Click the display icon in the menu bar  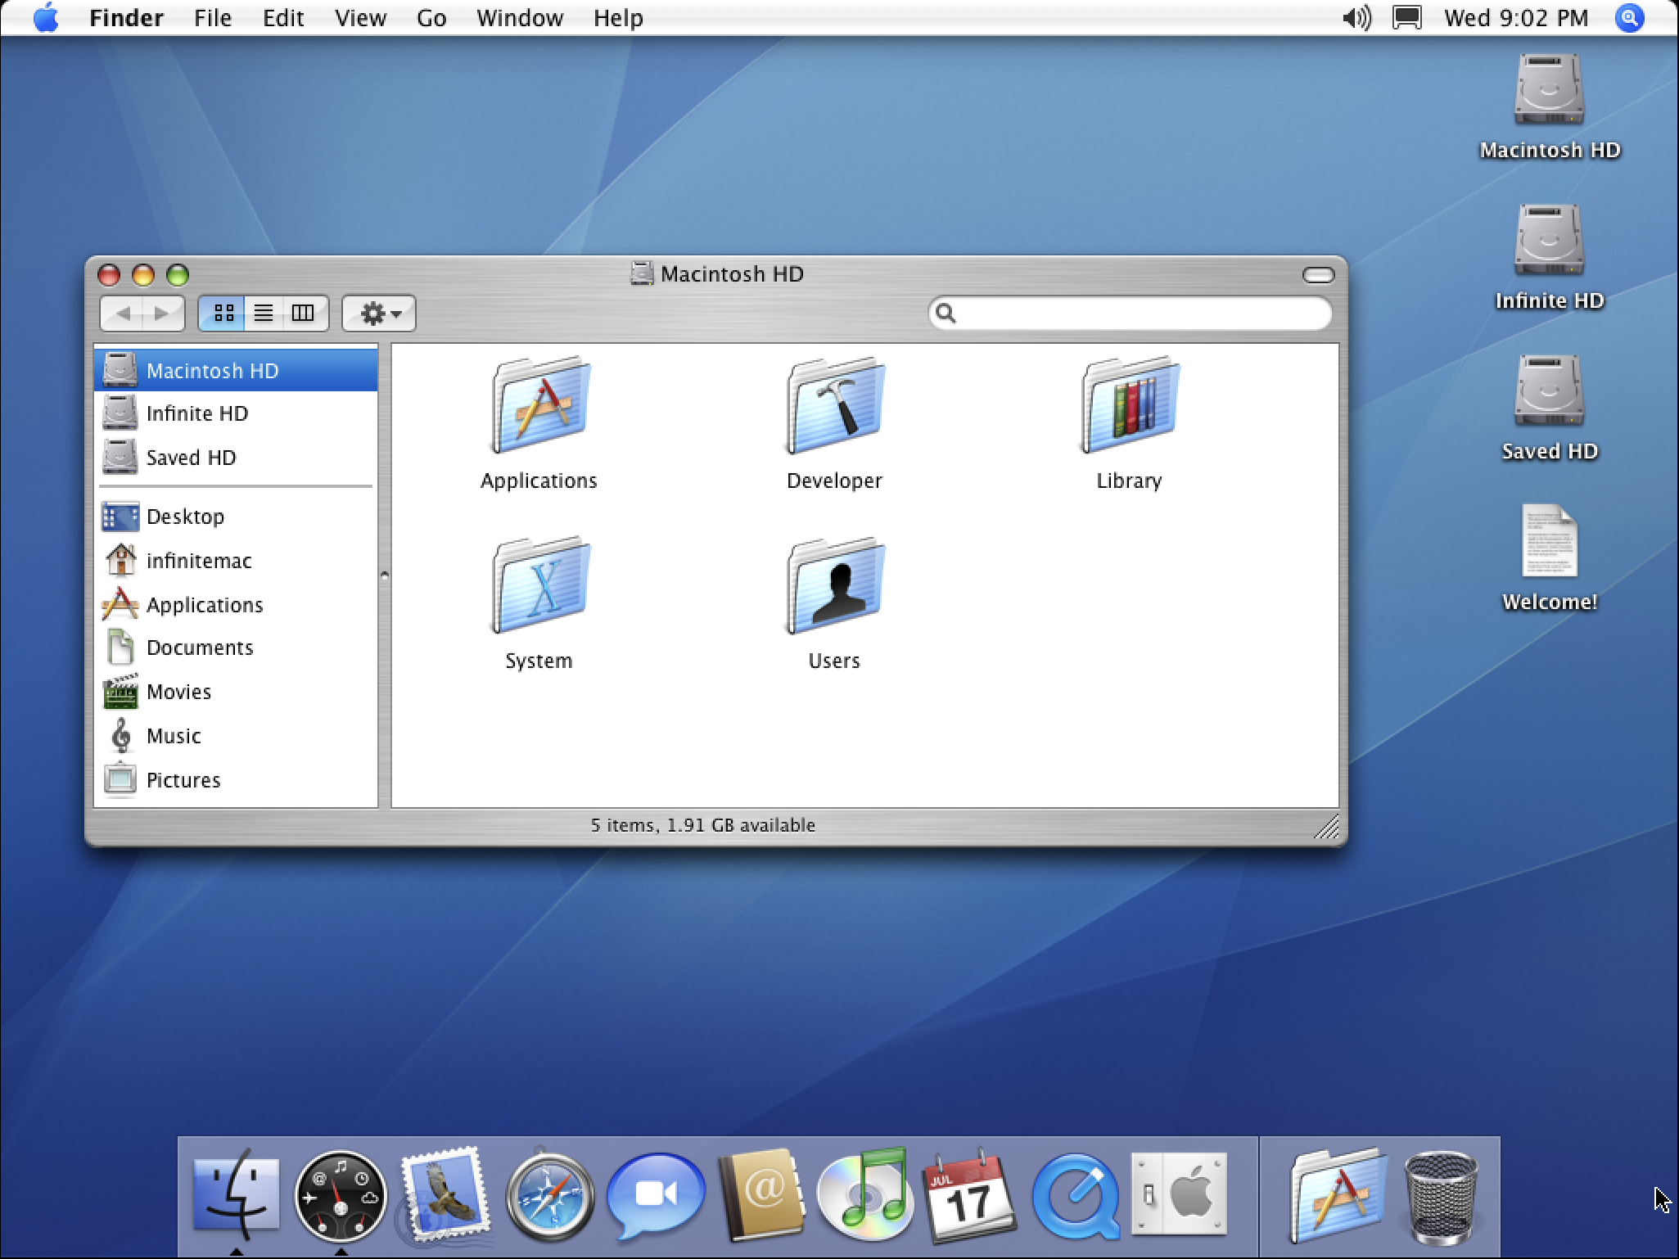pyautogui.click(x=1407, y=18)
